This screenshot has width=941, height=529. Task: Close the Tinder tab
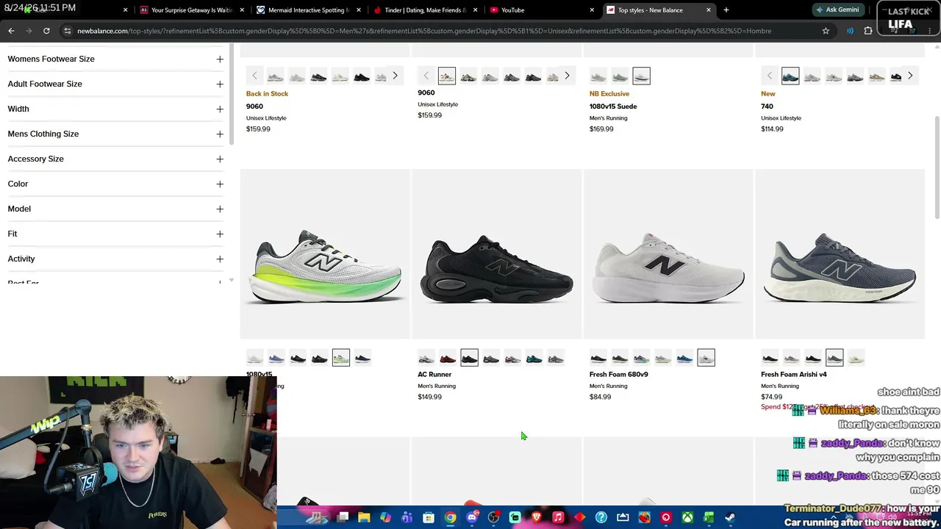click(475, 10)
